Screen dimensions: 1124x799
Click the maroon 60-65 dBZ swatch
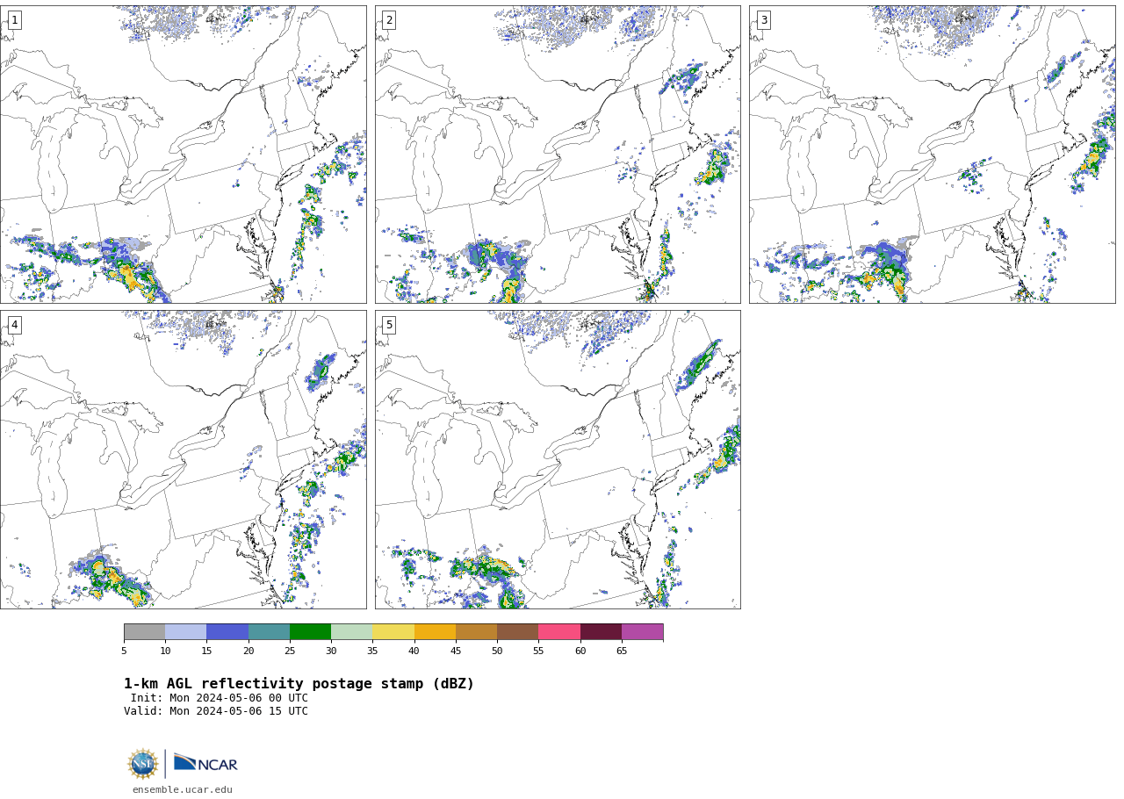pos(601,632)
